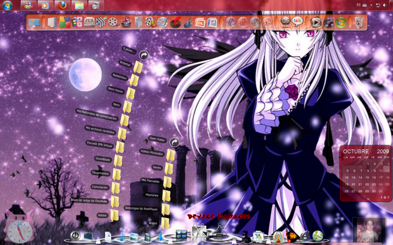Open the Mamones folder
The image size is (393, 245).
166,196
